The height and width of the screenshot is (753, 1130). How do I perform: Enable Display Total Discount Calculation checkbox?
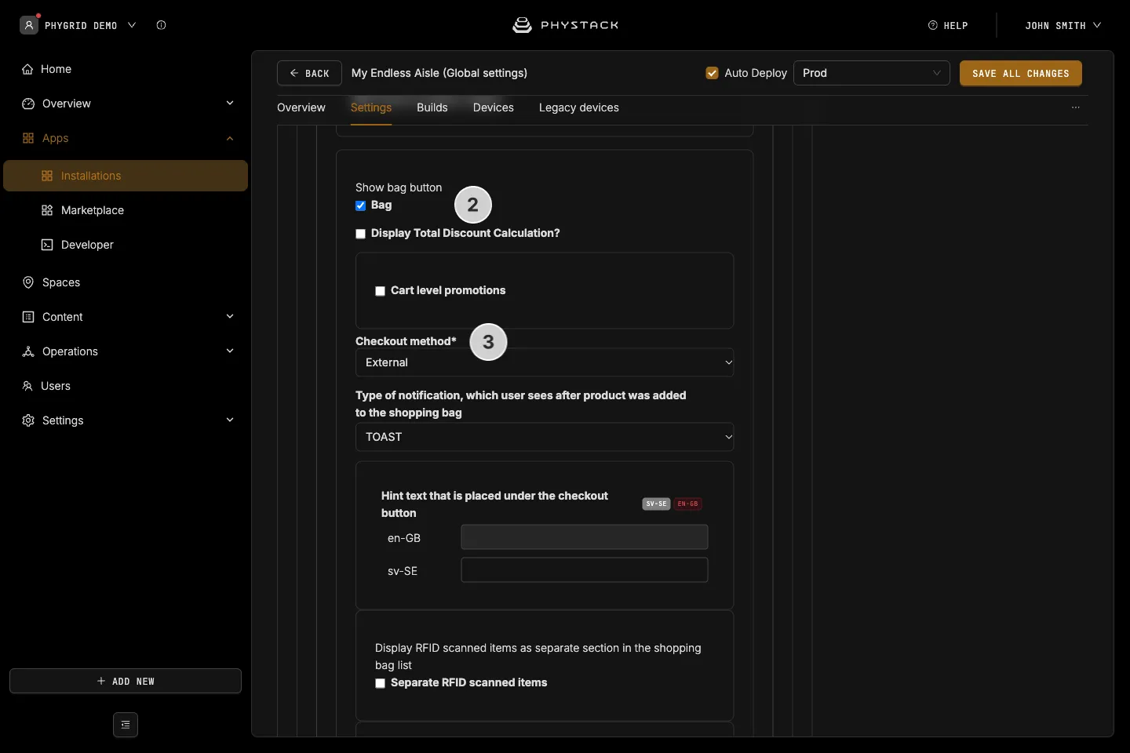coord(361,234)
